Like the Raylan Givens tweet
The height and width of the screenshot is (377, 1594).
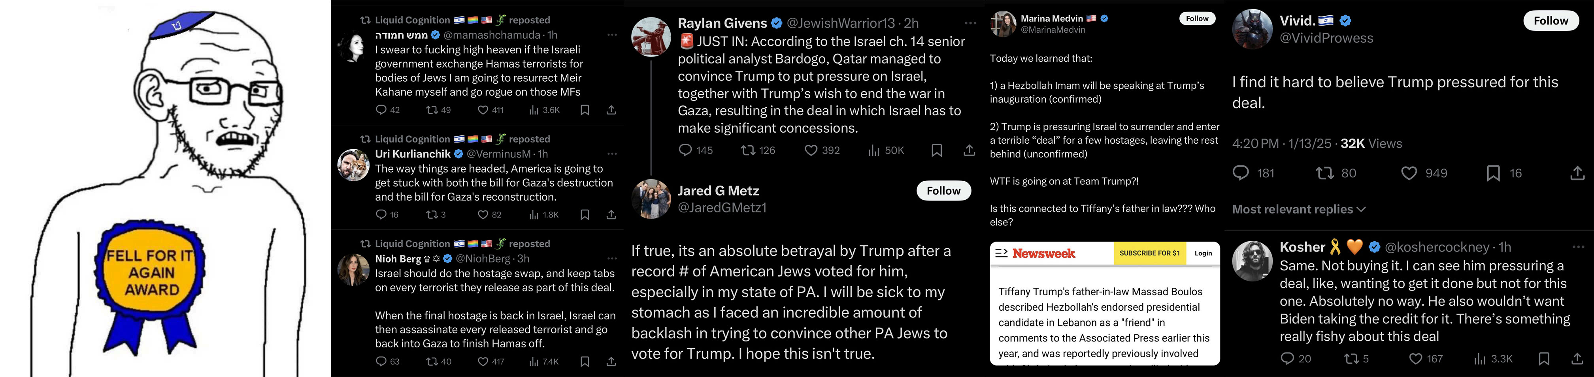(x=811, y=150)
